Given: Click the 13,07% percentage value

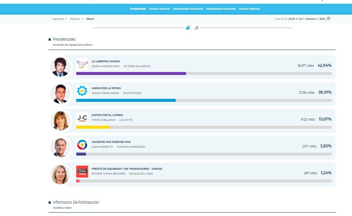Looking at the screenshot, I should [325, 119].
